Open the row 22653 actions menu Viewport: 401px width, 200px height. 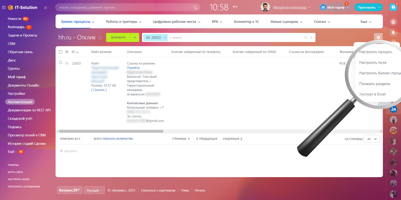[x=67, y=63]
